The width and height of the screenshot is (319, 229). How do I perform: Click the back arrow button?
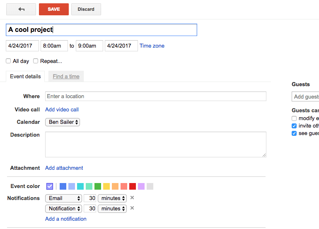click(x=21, y=9)
